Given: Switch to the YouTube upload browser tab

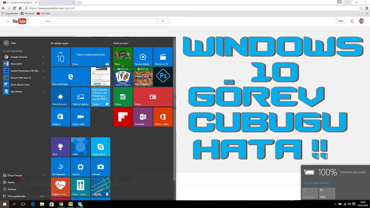Looking at the screenshot, I should point(19,2).
